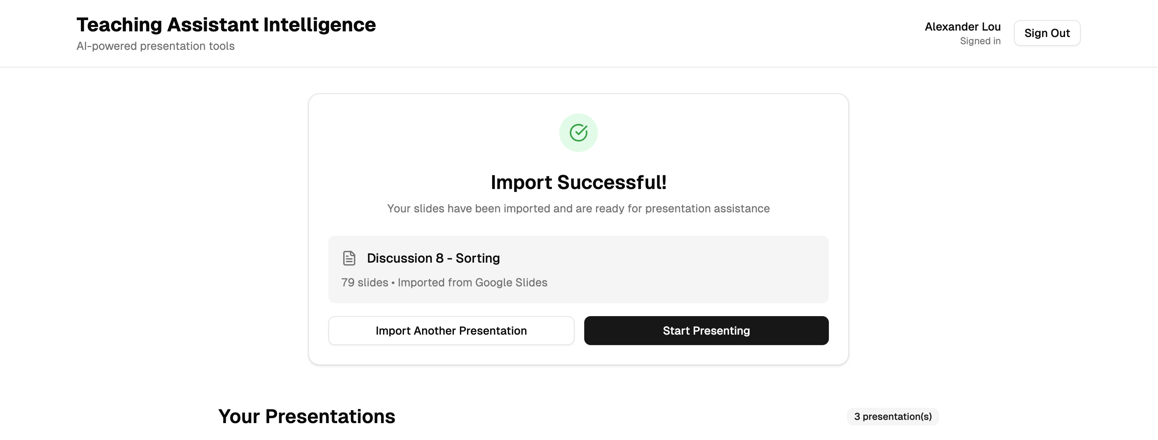Click the slides-ready confirmation message
This screenshot has height=440, width=1158.
tap(578, 209)
